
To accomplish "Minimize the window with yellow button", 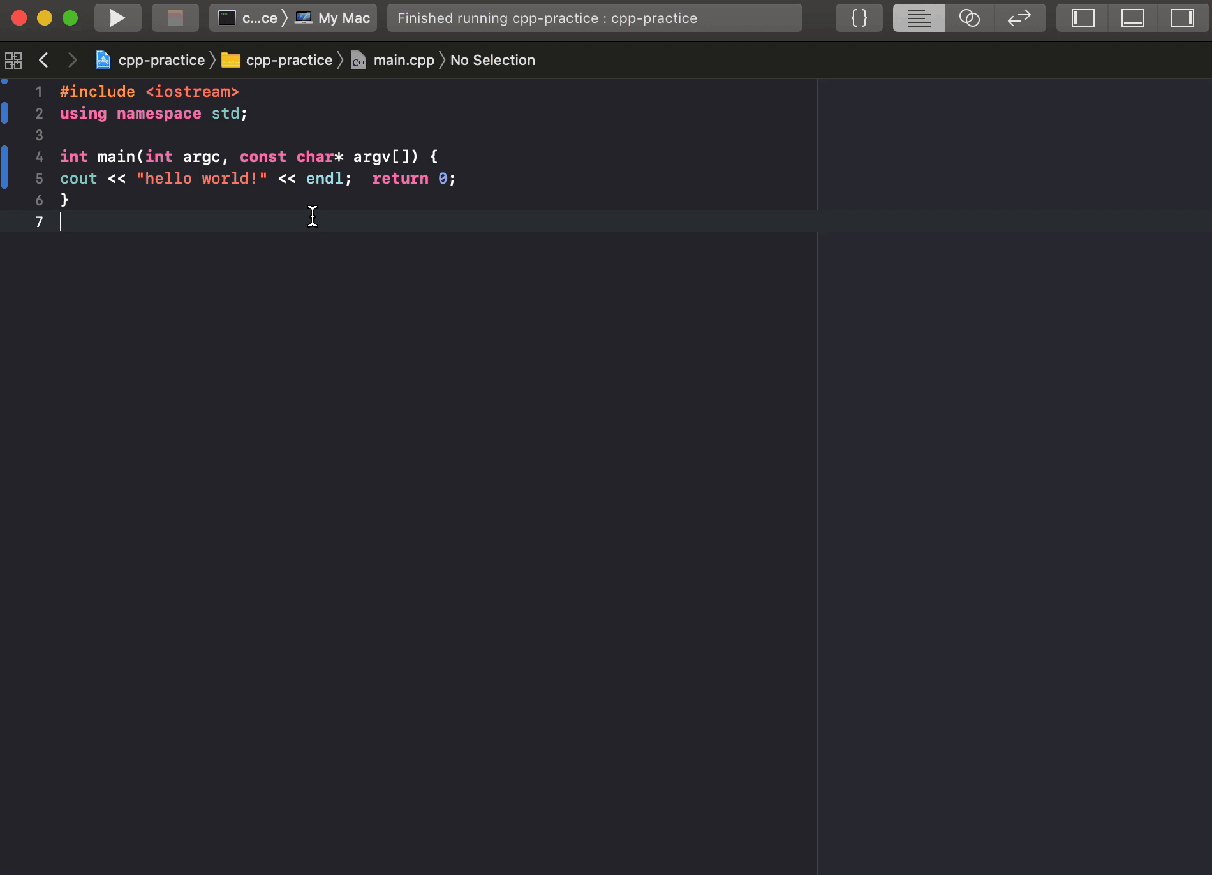I will pos(45,18).
